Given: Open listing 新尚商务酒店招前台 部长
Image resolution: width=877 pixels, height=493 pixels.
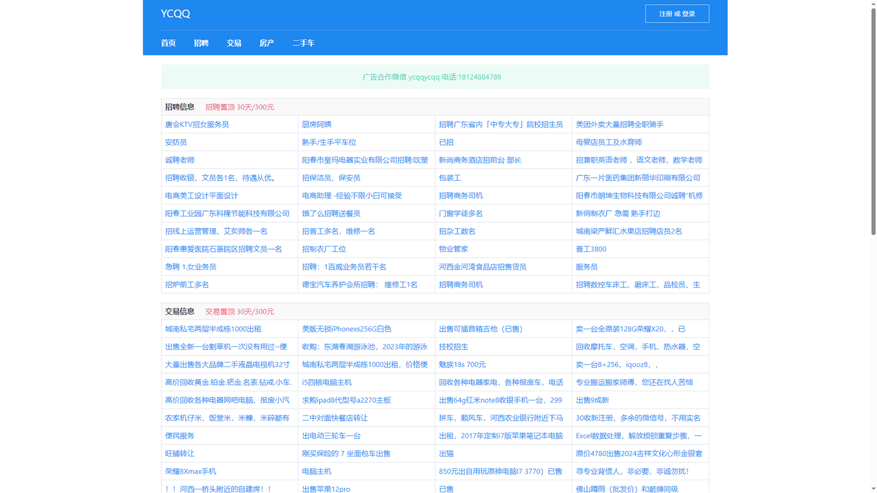Looking at the screenshot, I should point(480,160).
